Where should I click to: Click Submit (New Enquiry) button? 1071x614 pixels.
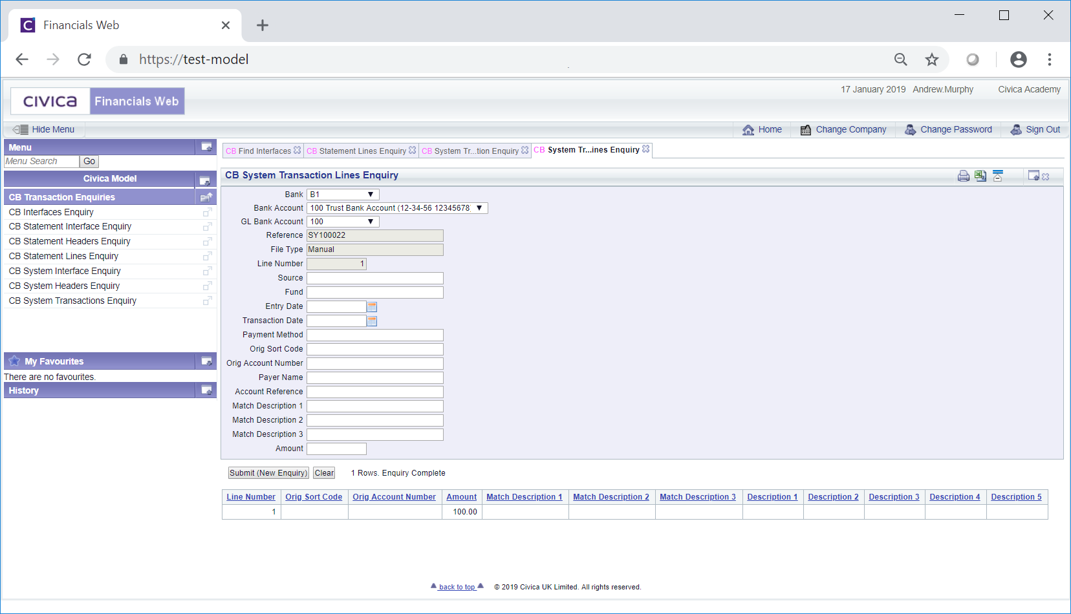[268, 473]
